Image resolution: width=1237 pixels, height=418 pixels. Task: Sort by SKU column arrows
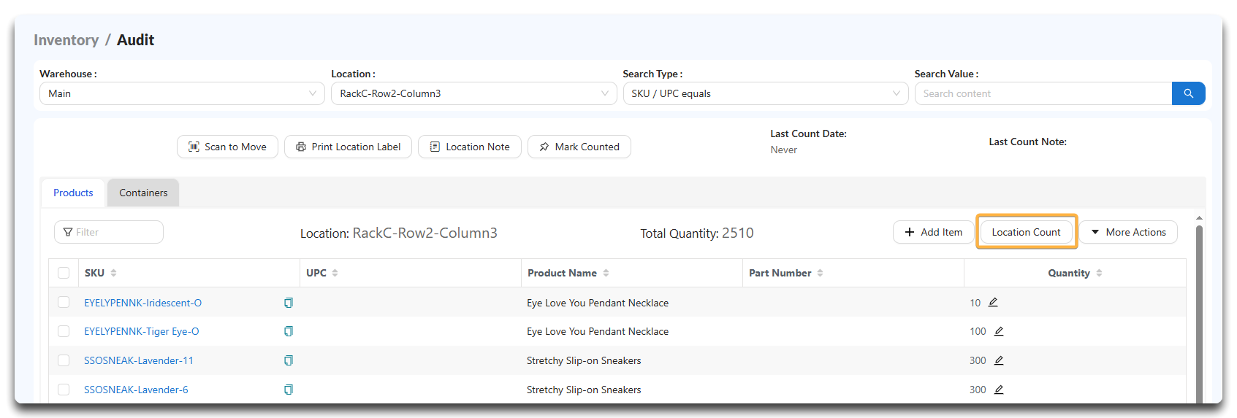(x=114, y=273)
